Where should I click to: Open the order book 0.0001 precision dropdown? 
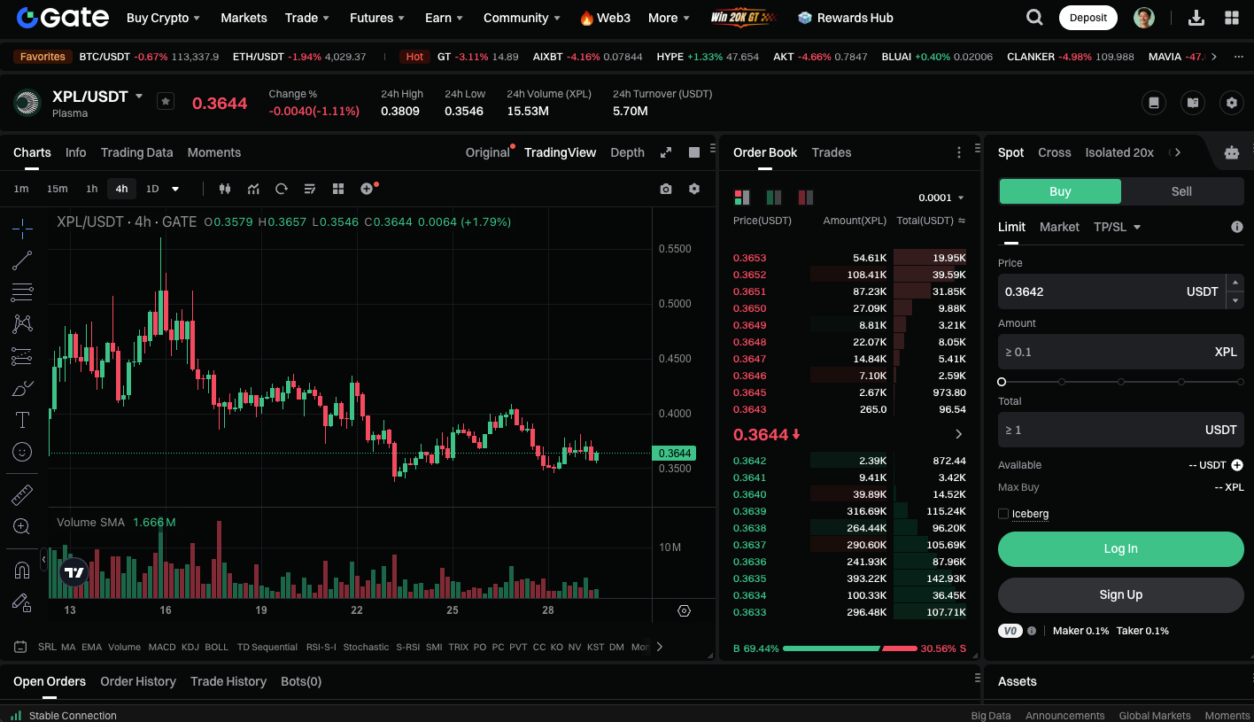941,198
